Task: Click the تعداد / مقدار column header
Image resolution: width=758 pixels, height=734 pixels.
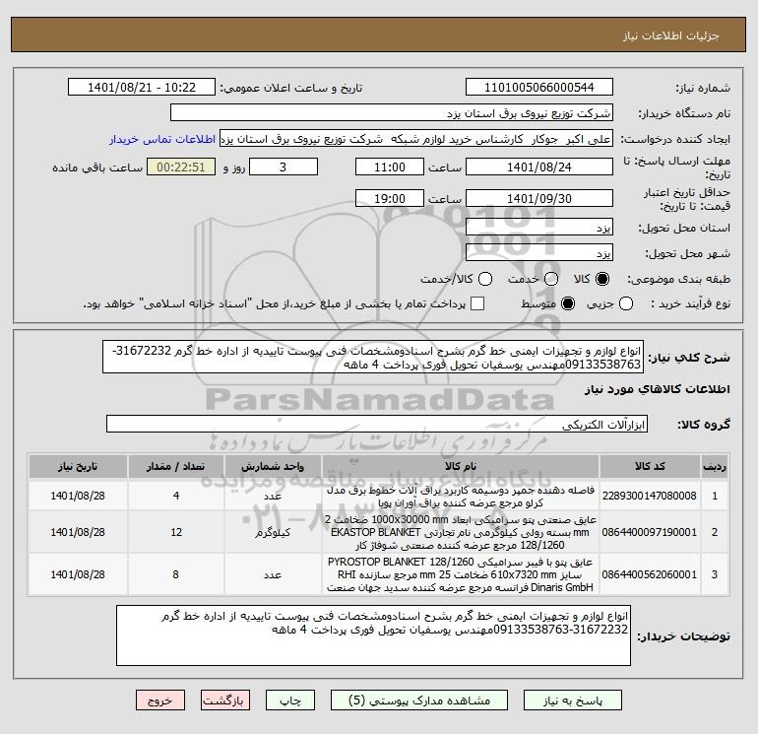Action: (176, 466)
